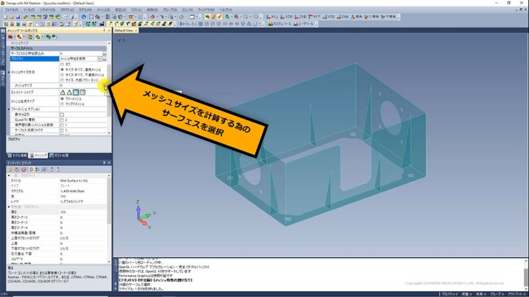Click the blue globe icon in top toolbar

coord(84,17)
